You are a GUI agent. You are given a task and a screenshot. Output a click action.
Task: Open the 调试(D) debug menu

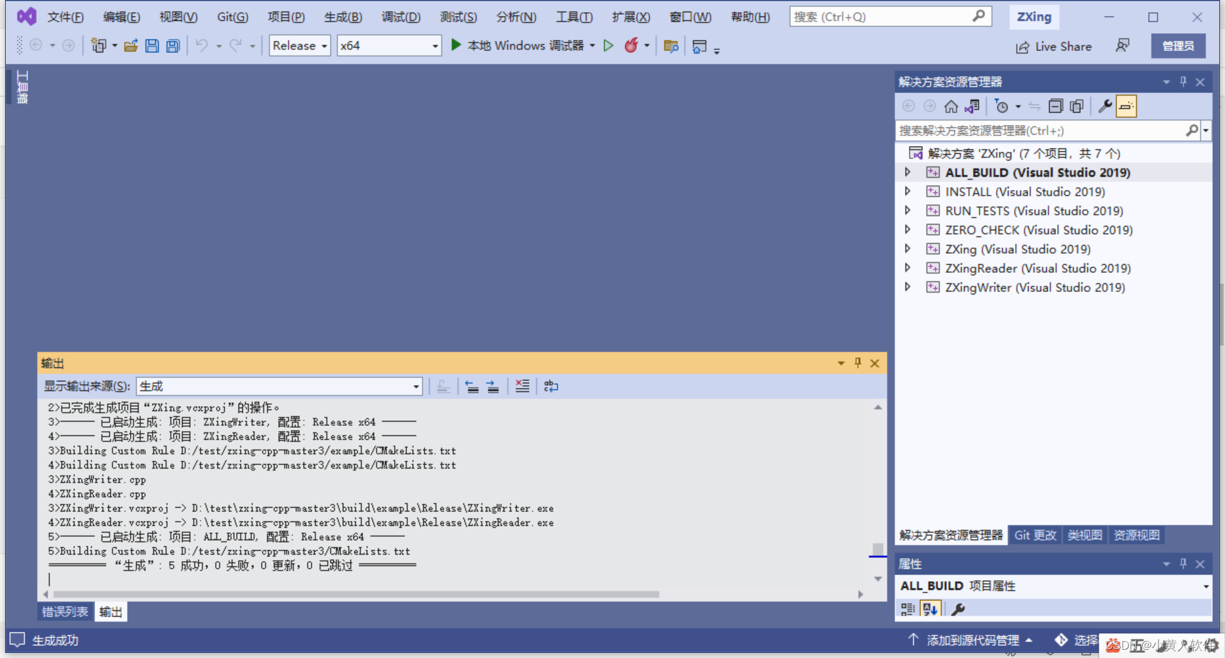(x=401, y=17)
